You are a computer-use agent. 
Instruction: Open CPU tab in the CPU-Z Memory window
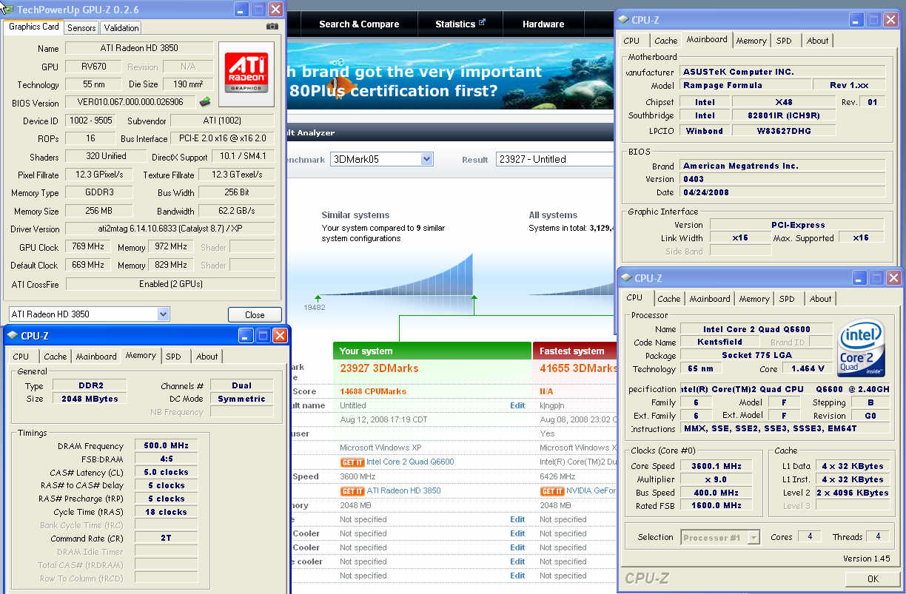tap(21, 357)
